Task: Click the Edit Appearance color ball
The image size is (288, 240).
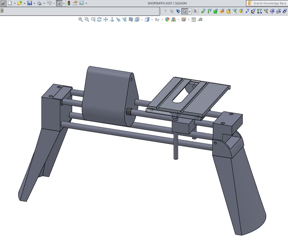Action: pos(167,19)
